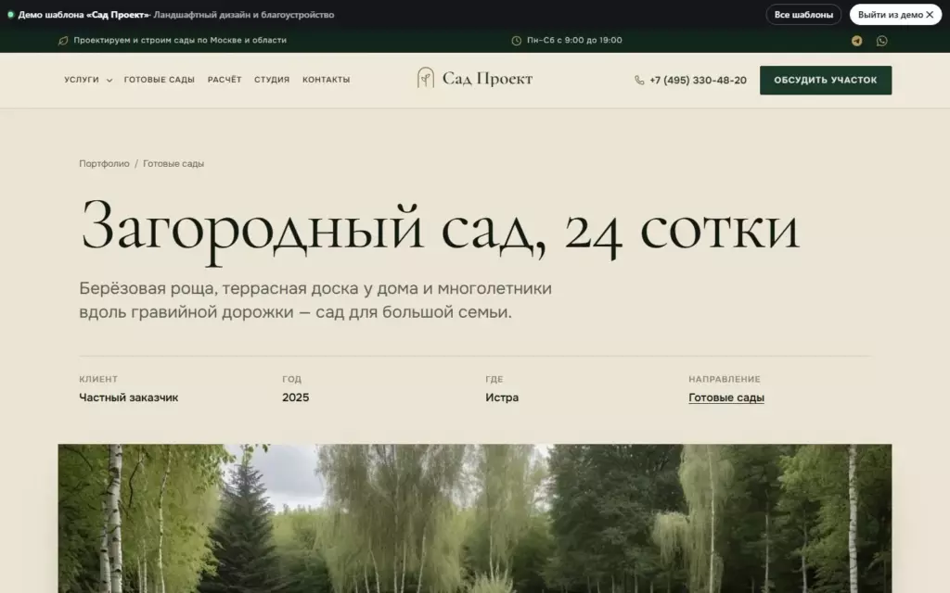950x593 pixels.
Task: Click the phone handset icon
Action: tap(639, 80)
